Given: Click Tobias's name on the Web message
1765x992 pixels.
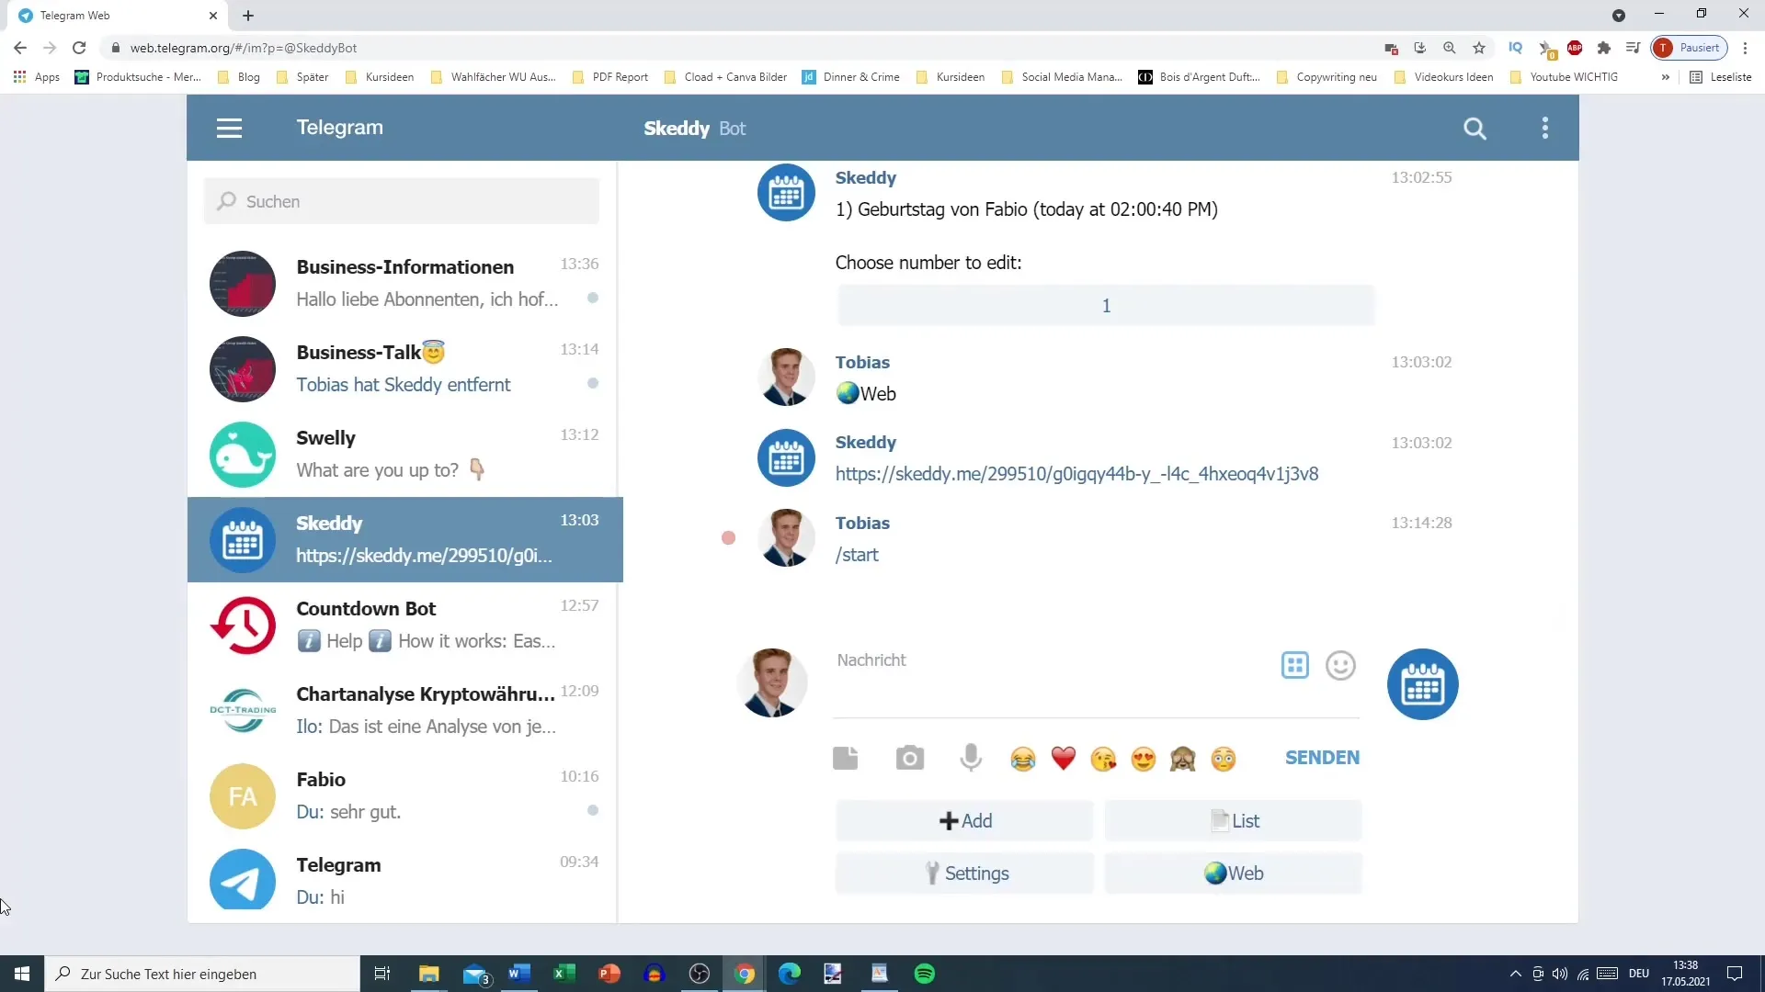Looking at the screenshot, I should point(862,362).
